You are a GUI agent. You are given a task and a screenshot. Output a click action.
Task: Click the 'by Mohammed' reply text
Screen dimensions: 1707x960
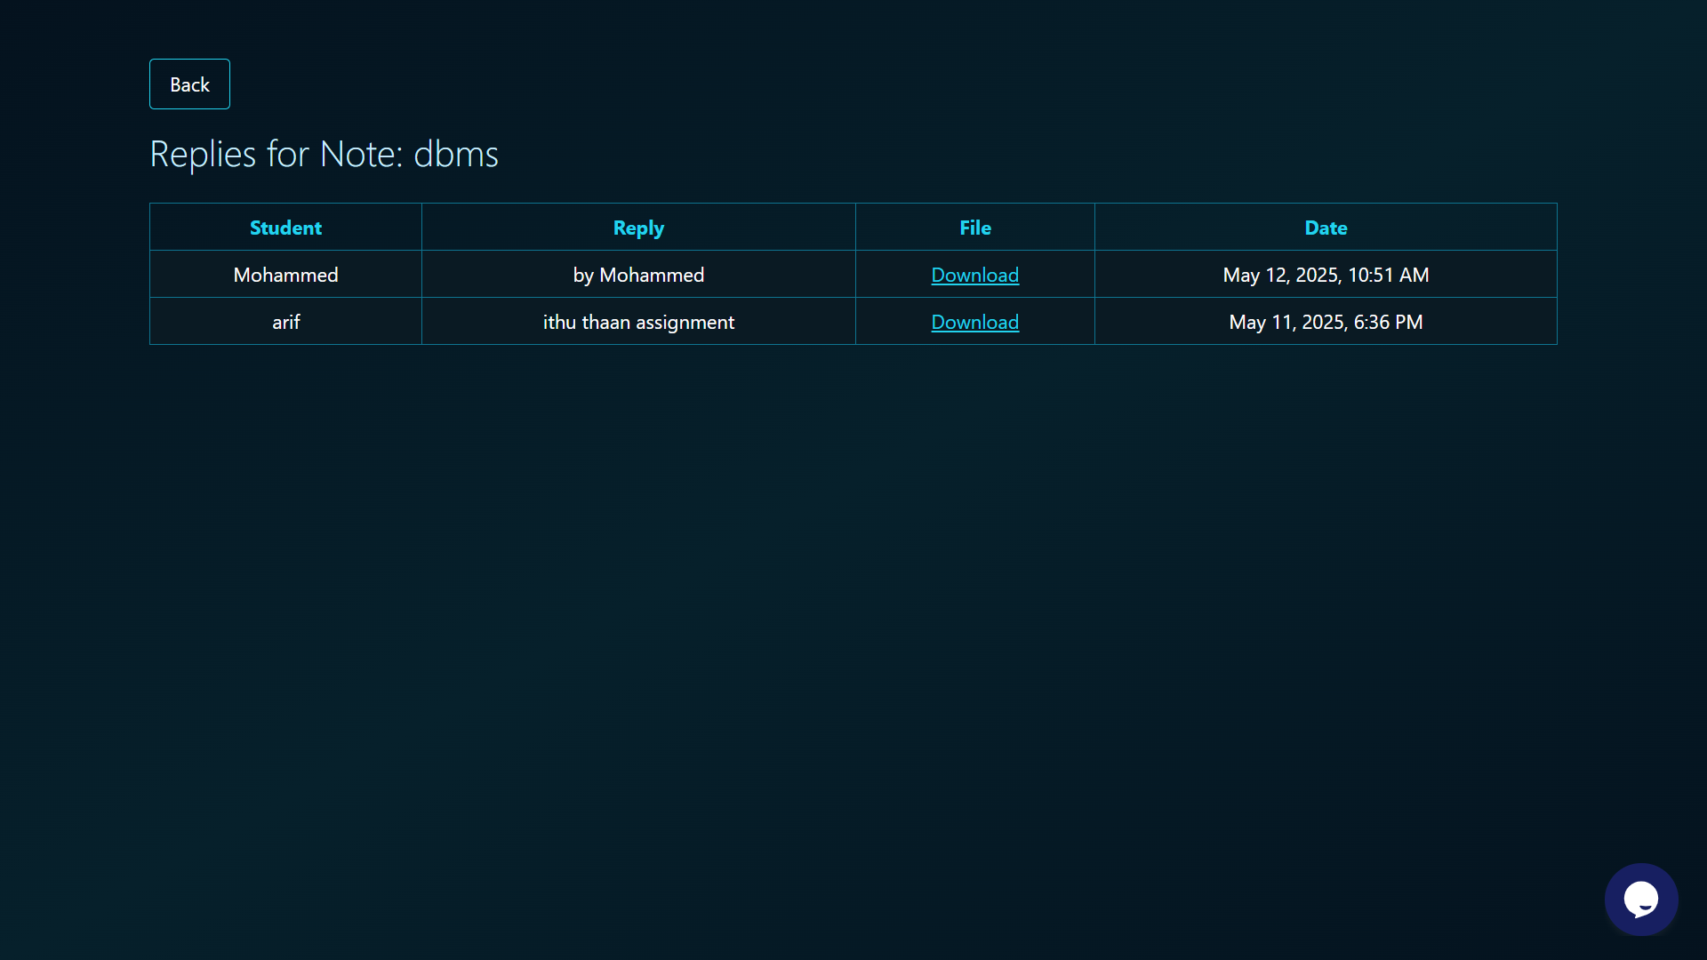coord(638,275)
